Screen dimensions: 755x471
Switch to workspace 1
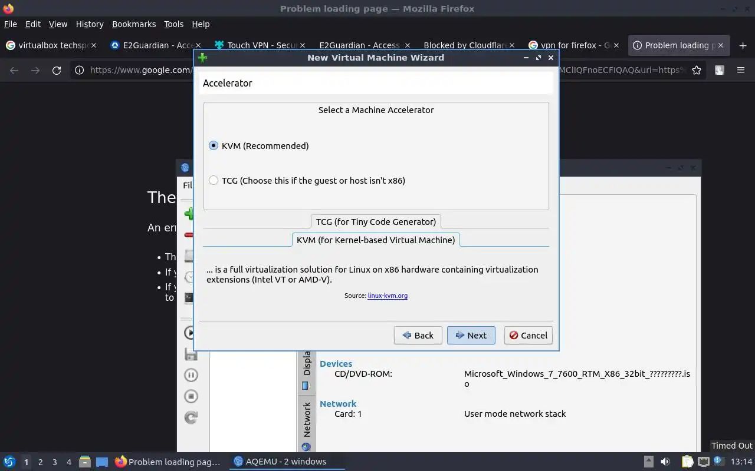[x=26, y=462]
